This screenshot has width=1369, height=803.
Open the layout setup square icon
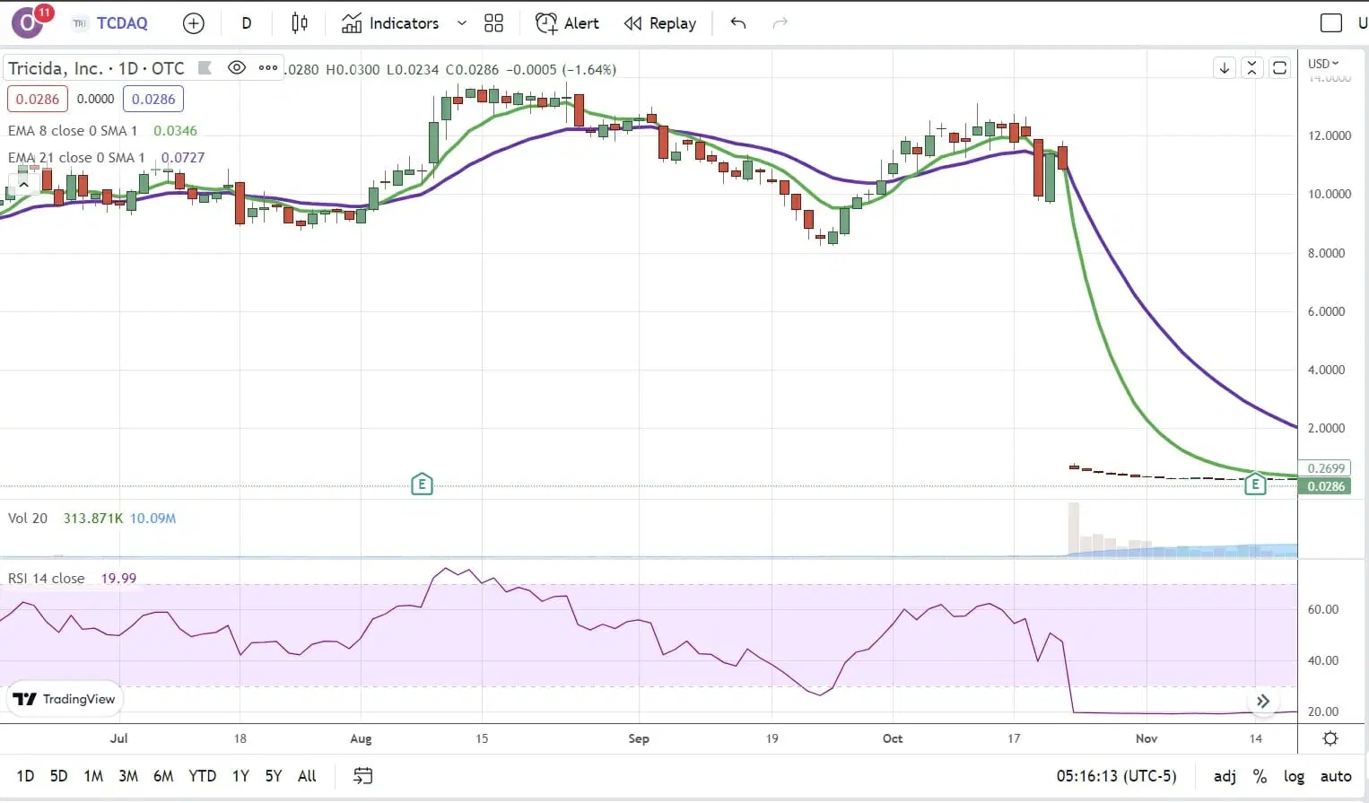click(x=1331, y=23)
